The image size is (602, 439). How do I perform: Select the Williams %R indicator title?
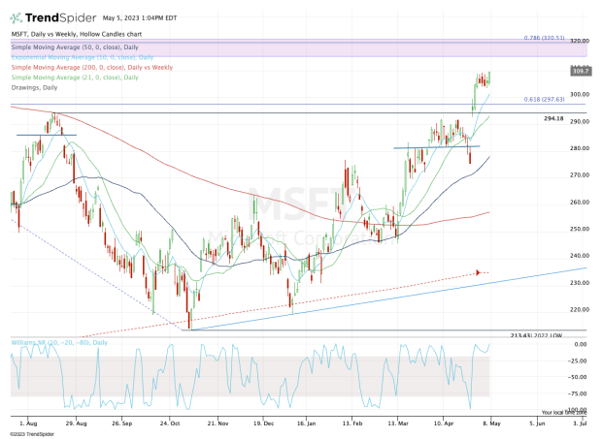pyautogui.click(x=59, y=342)
